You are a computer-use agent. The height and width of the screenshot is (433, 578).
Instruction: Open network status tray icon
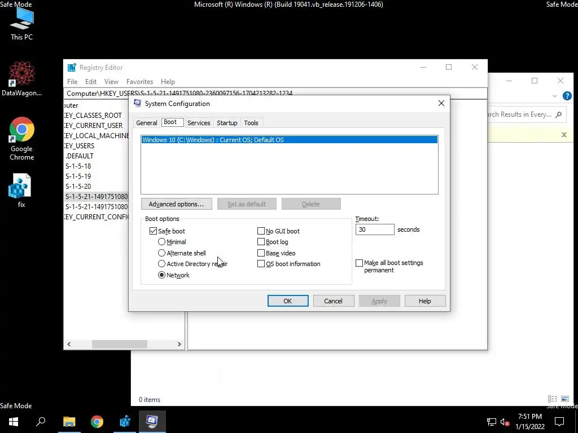492,422
